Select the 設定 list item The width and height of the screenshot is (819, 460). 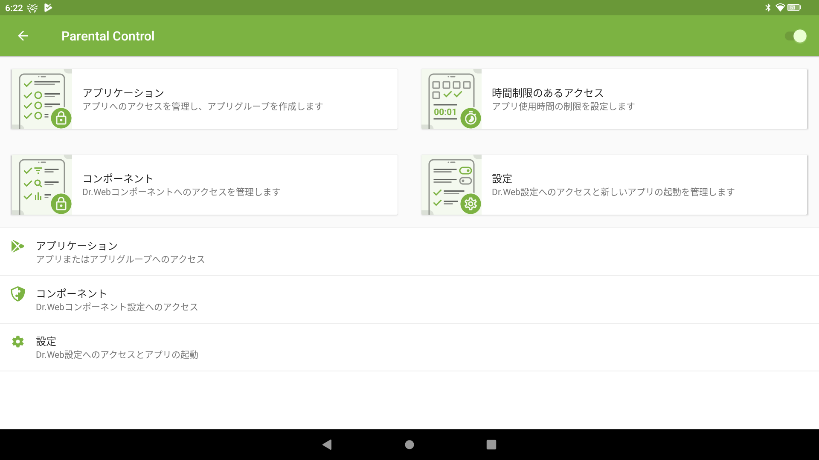tap(409, 348)
